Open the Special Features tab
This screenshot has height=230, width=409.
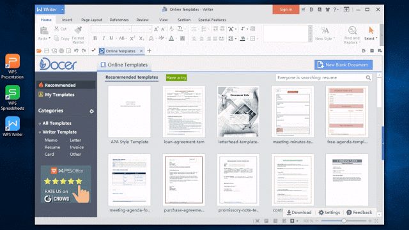(212, 20)
